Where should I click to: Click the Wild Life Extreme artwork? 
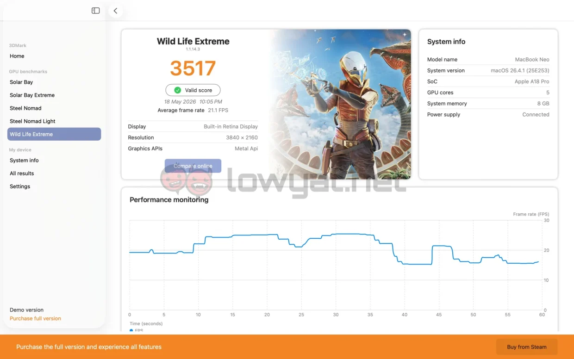340,104
